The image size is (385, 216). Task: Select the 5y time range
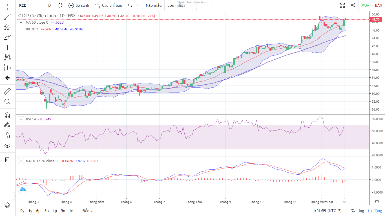click(x=22, y=211)
